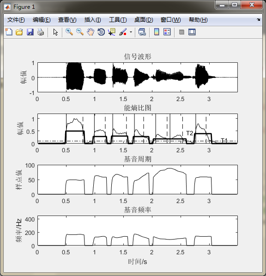Save the figure using the floppy icon

tap(30, 32)
